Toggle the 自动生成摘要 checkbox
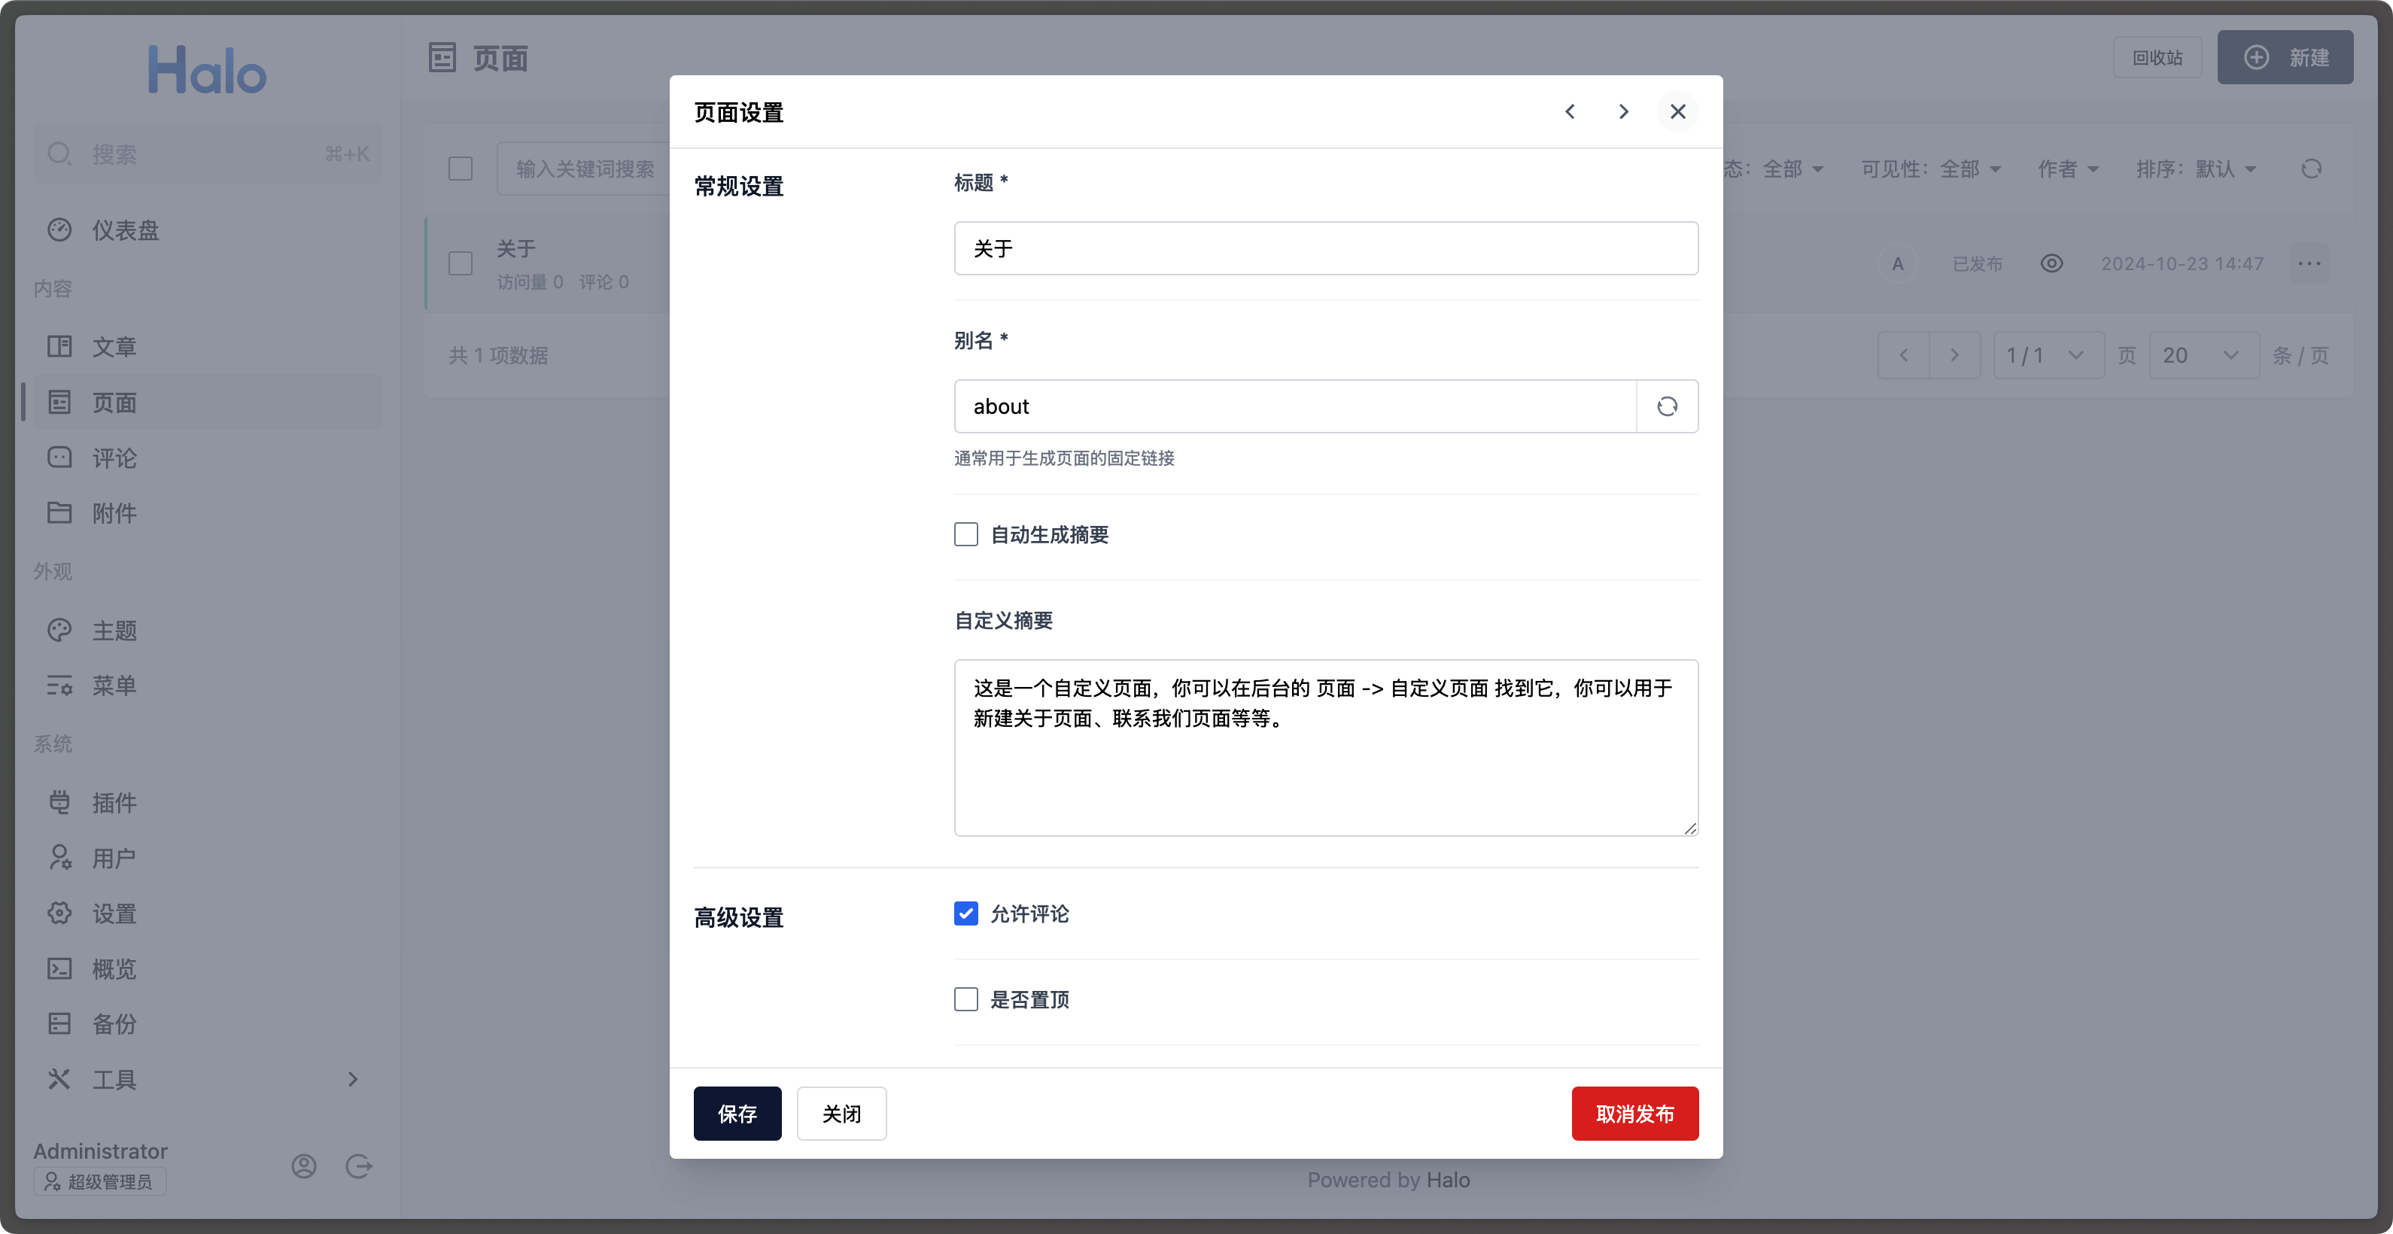The height and width of the screenshot is (1234, 2393). click(966, 533)
